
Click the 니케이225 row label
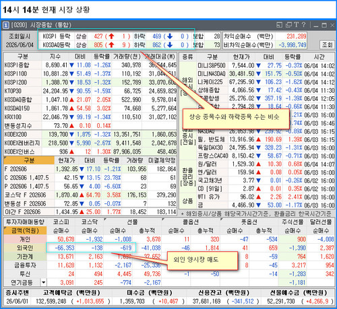[x=210, y=82]
